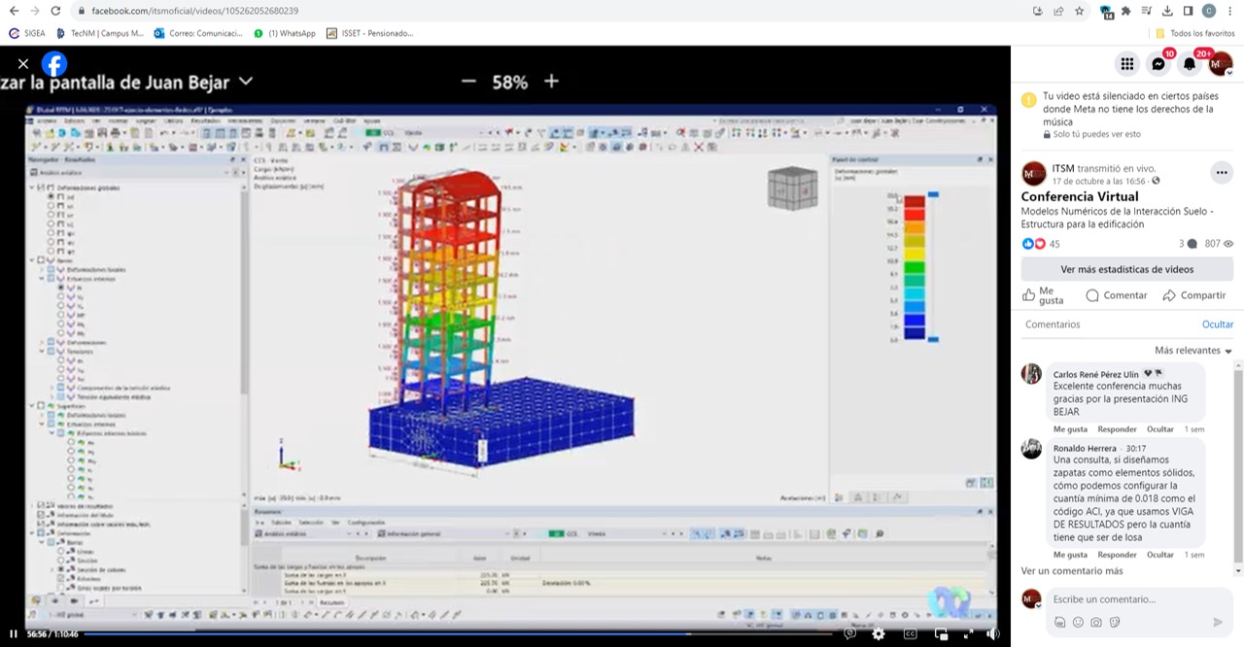Open the notifications bell
Screen dimensions: 1244x647
pyautogui.click(x=1190, y=64)
